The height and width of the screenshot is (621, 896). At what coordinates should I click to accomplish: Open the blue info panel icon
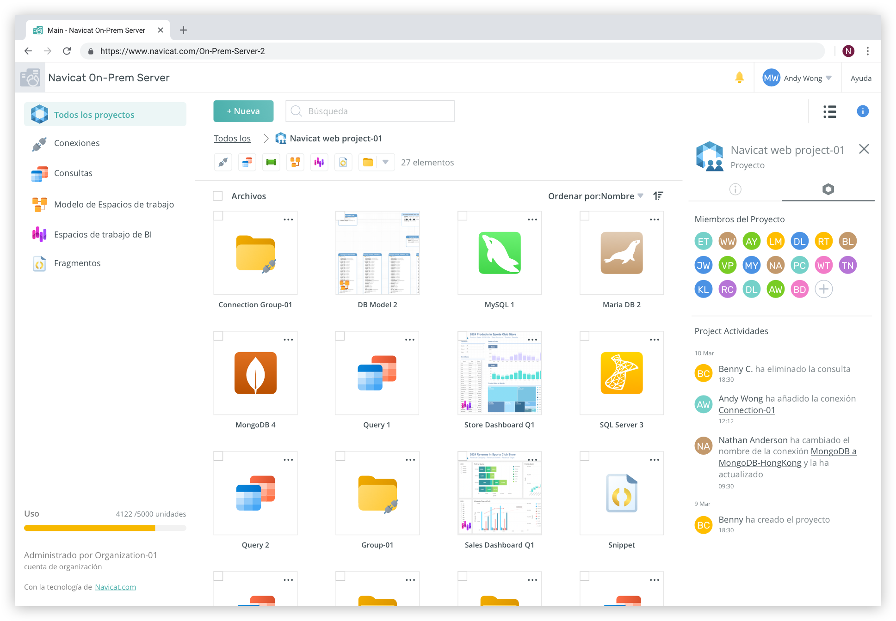[x=862, y=111]
